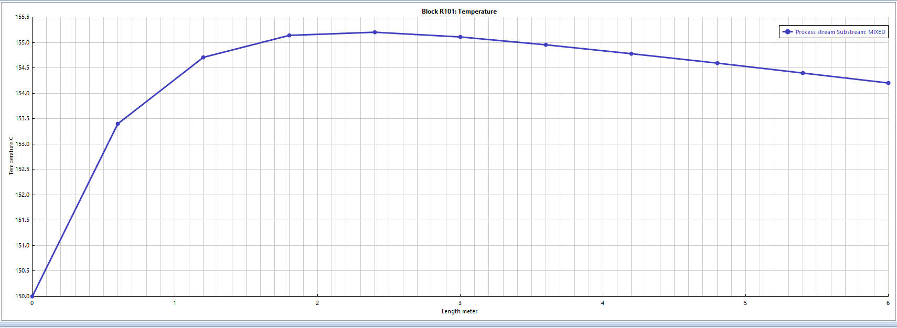The width and height of the screenshot is (897, 328).
Task: Click the data point at length 0
Action: pyautogui.click(x=33, y=296)
